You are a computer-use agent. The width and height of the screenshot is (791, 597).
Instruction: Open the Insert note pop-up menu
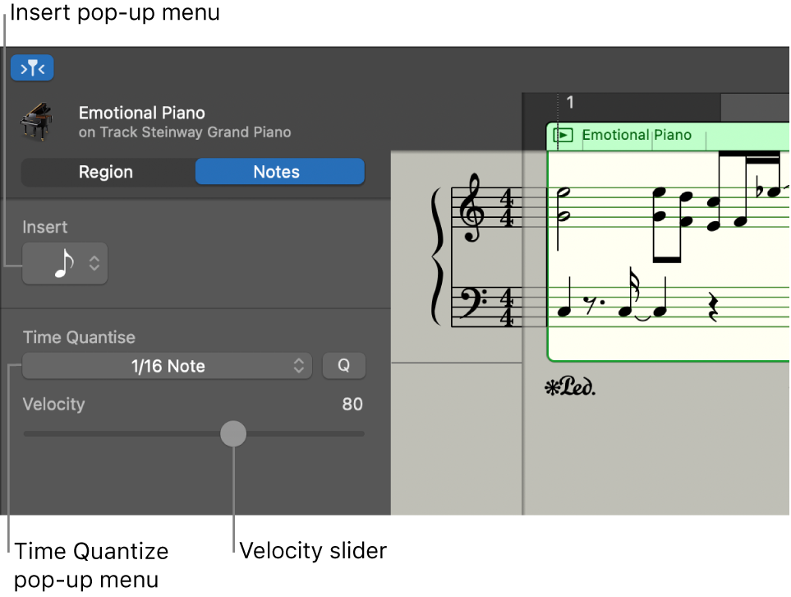pyautogui.click(x=65, y=263)
